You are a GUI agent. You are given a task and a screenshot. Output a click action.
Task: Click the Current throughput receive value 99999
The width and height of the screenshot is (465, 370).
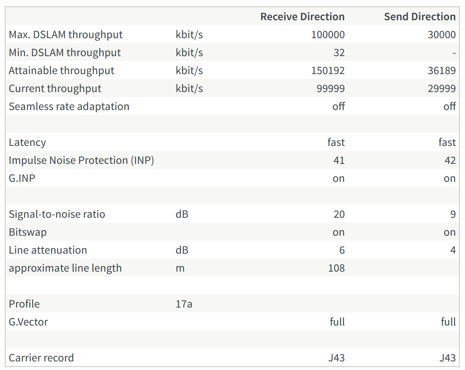click(x=331, y=88)
